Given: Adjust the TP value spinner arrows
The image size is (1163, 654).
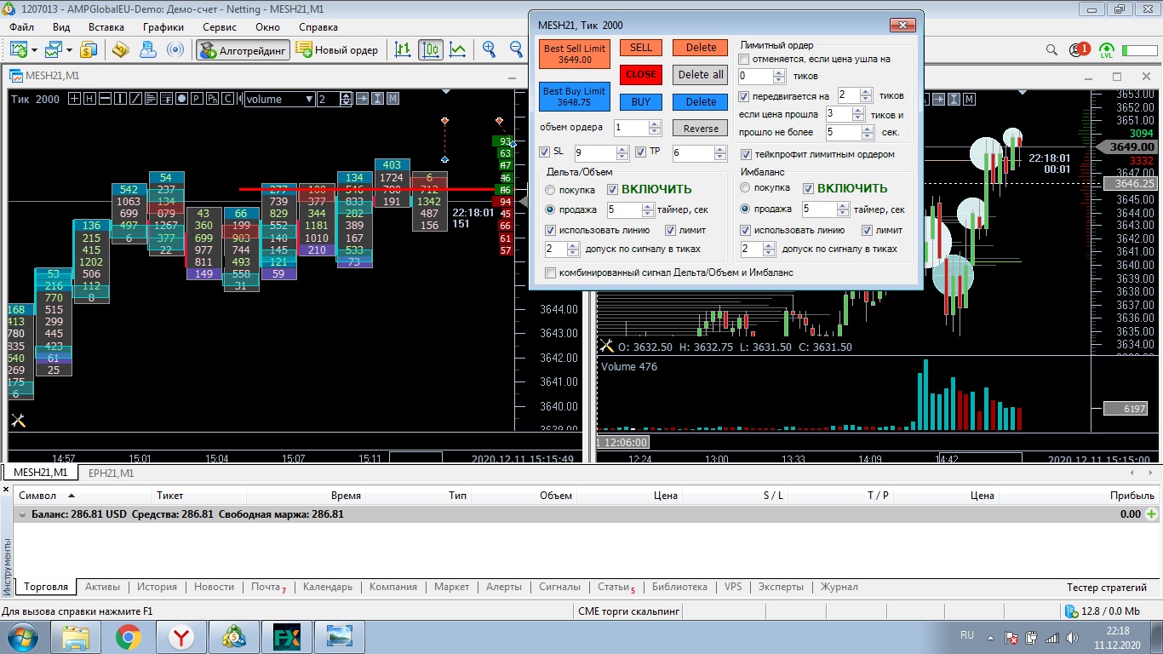Looking at the screenshot, I should 720,153.
